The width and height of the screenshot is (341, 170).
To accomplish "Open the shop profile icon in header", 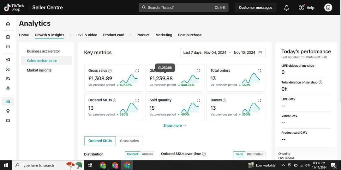I will pyautogui.click(x=328, y=8).
